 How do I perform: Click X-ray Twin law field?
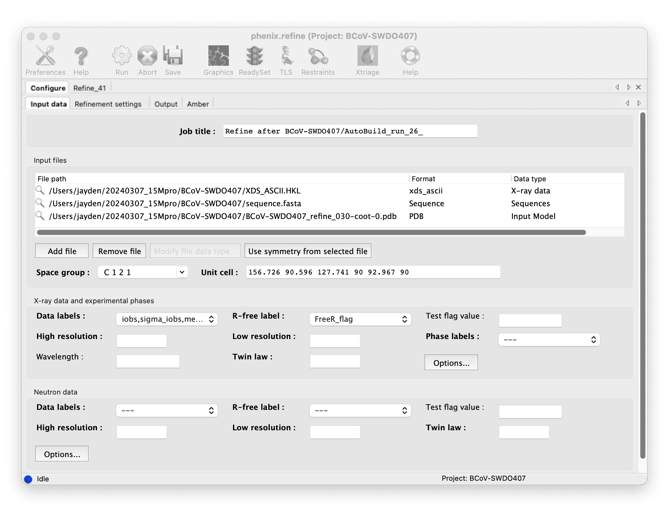click(x=335, y=361)
